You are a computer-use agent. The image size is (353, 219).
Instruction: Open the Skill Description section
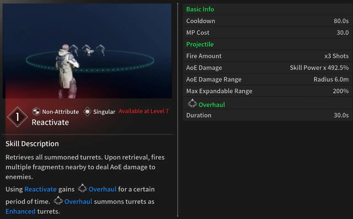pos(32,143)
